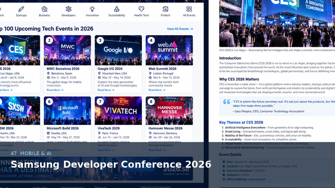Click the Hannover, Germany location pin icon
The width and height of the screenshot is (335, 188).
pyautogui.click(x=150, y=133)
